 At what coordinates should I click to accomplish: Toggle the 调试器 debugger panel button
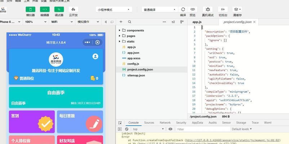[59, 9]
